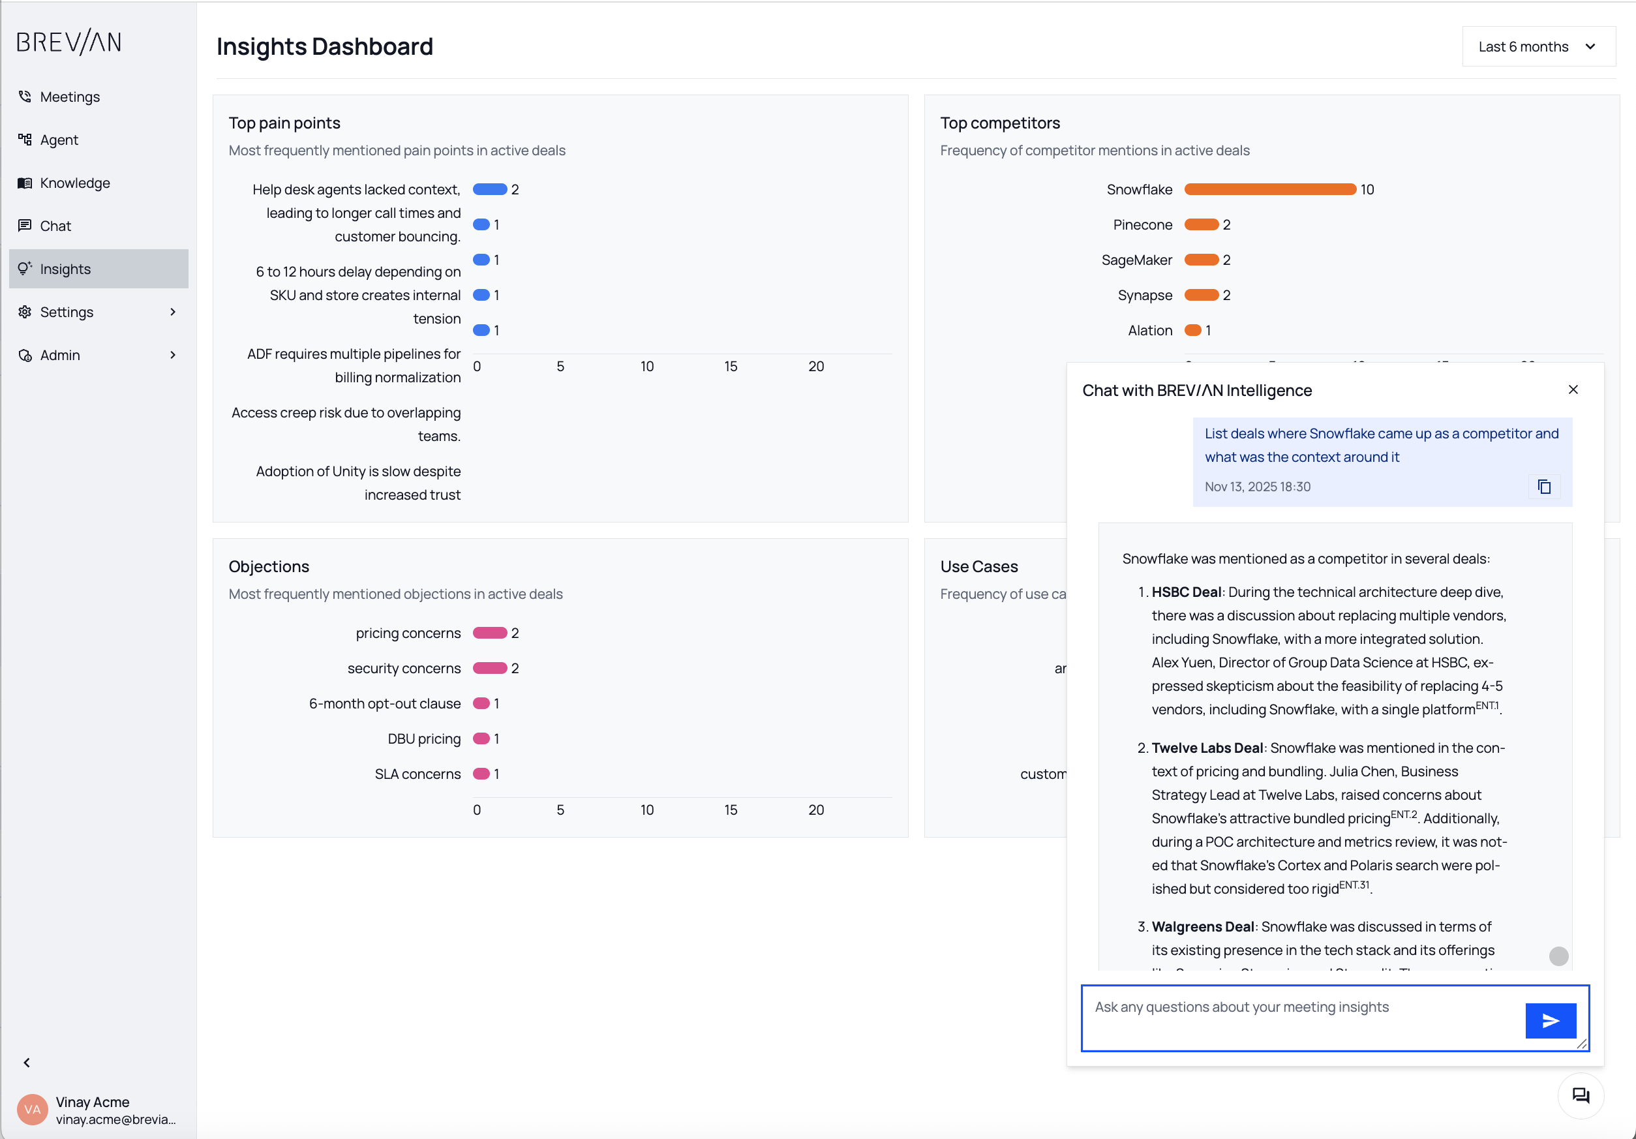Click the orange Snowflake competitor bar
Viewport: 1636px width, 1139px height.
point(1270,190)
